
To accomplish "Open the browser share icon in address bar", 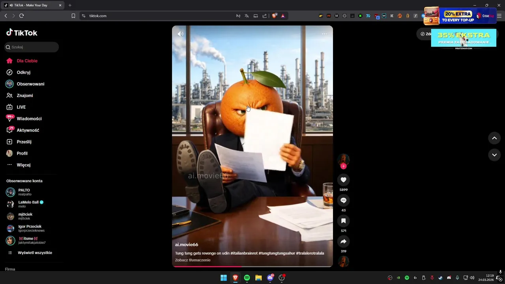I will click(264, 16).
